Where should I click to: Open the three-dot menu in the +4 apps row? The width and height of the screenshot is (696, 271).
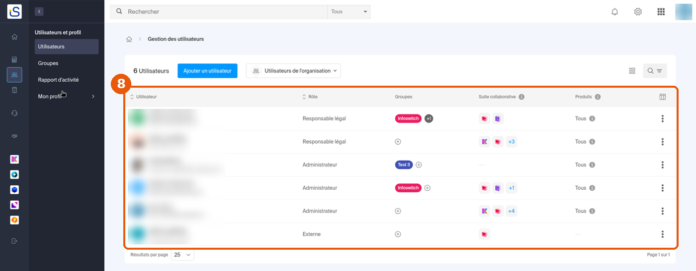[663, 211]
